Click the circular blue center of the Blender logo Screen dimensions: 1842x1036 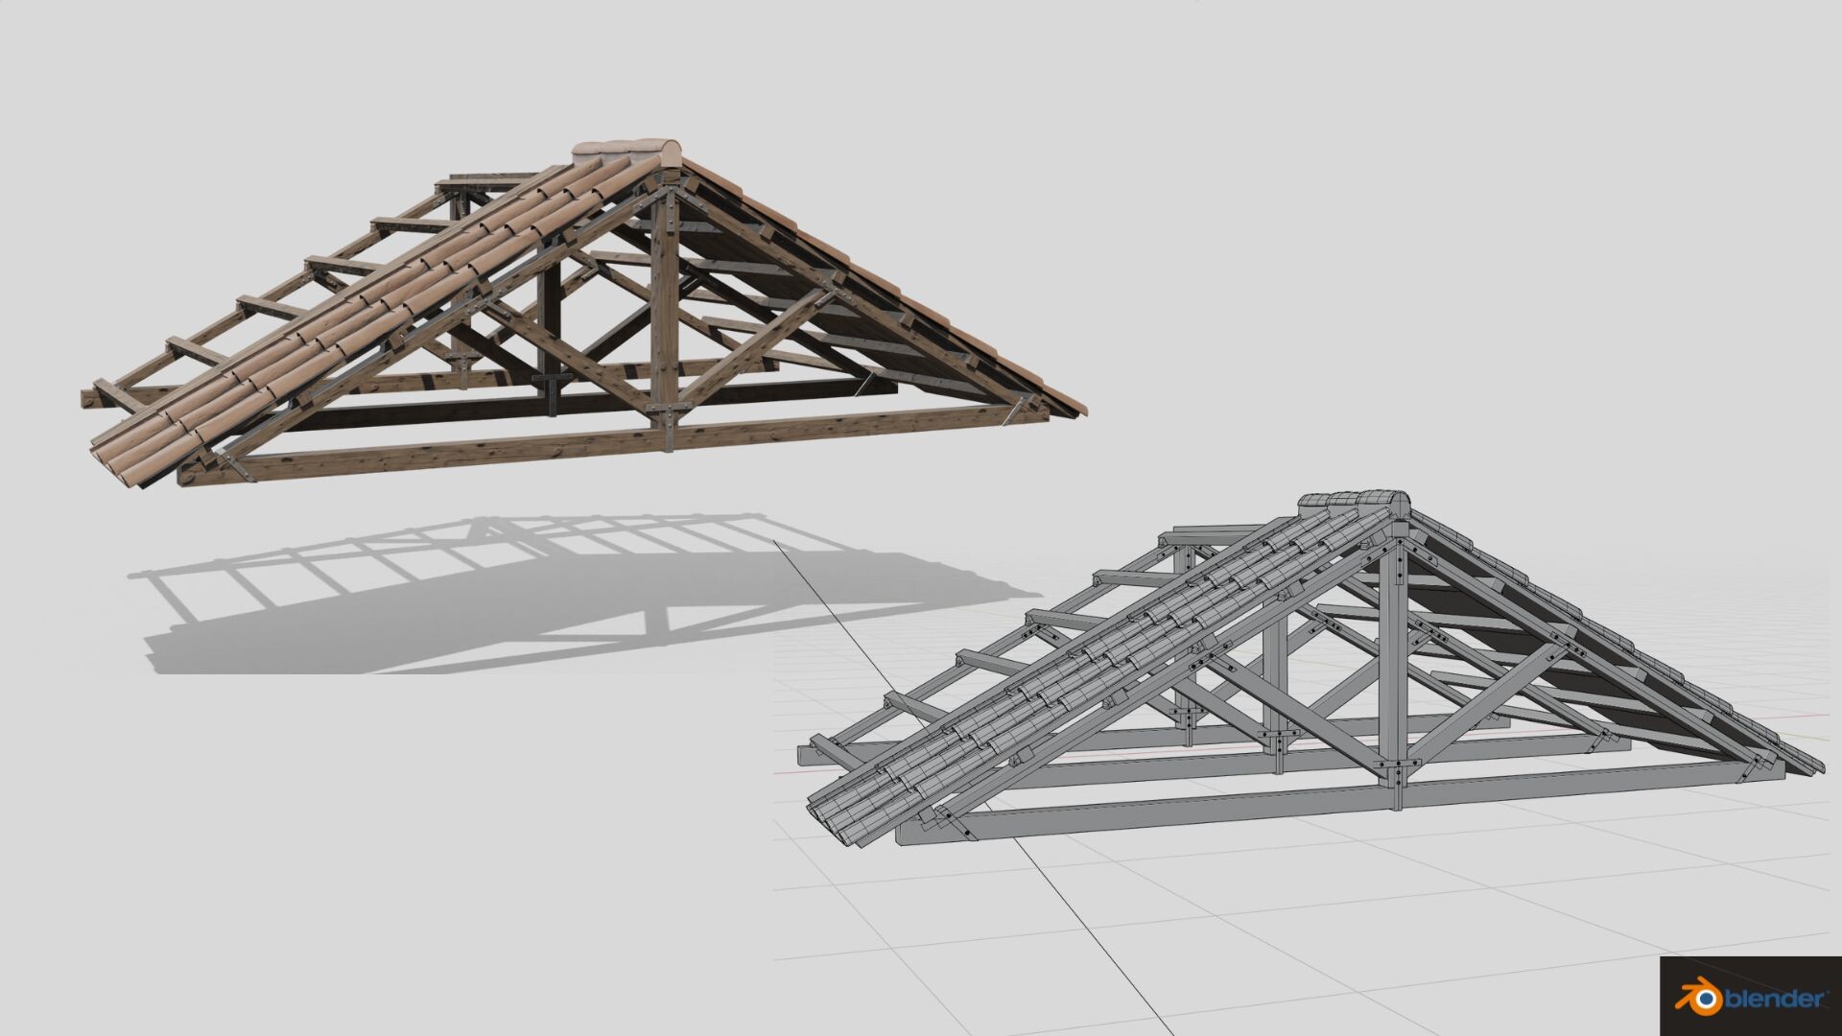tap(1706, 999)
